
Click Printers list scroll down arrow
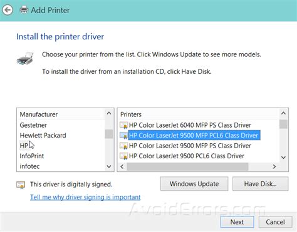point(283,158)
